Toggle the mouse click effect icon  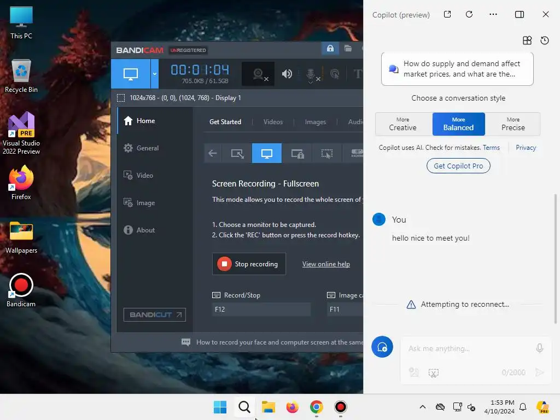pyautogui.click(x=335, y=74)
